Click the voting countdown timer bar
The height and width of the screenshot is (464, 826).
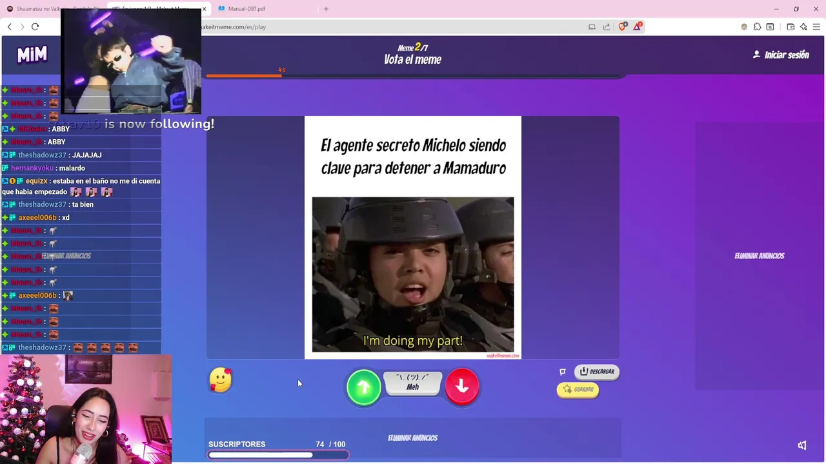(413, 76)
